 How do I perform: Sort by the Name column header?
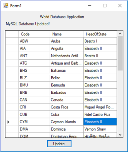pyautogui.click(x=67, y=34)
